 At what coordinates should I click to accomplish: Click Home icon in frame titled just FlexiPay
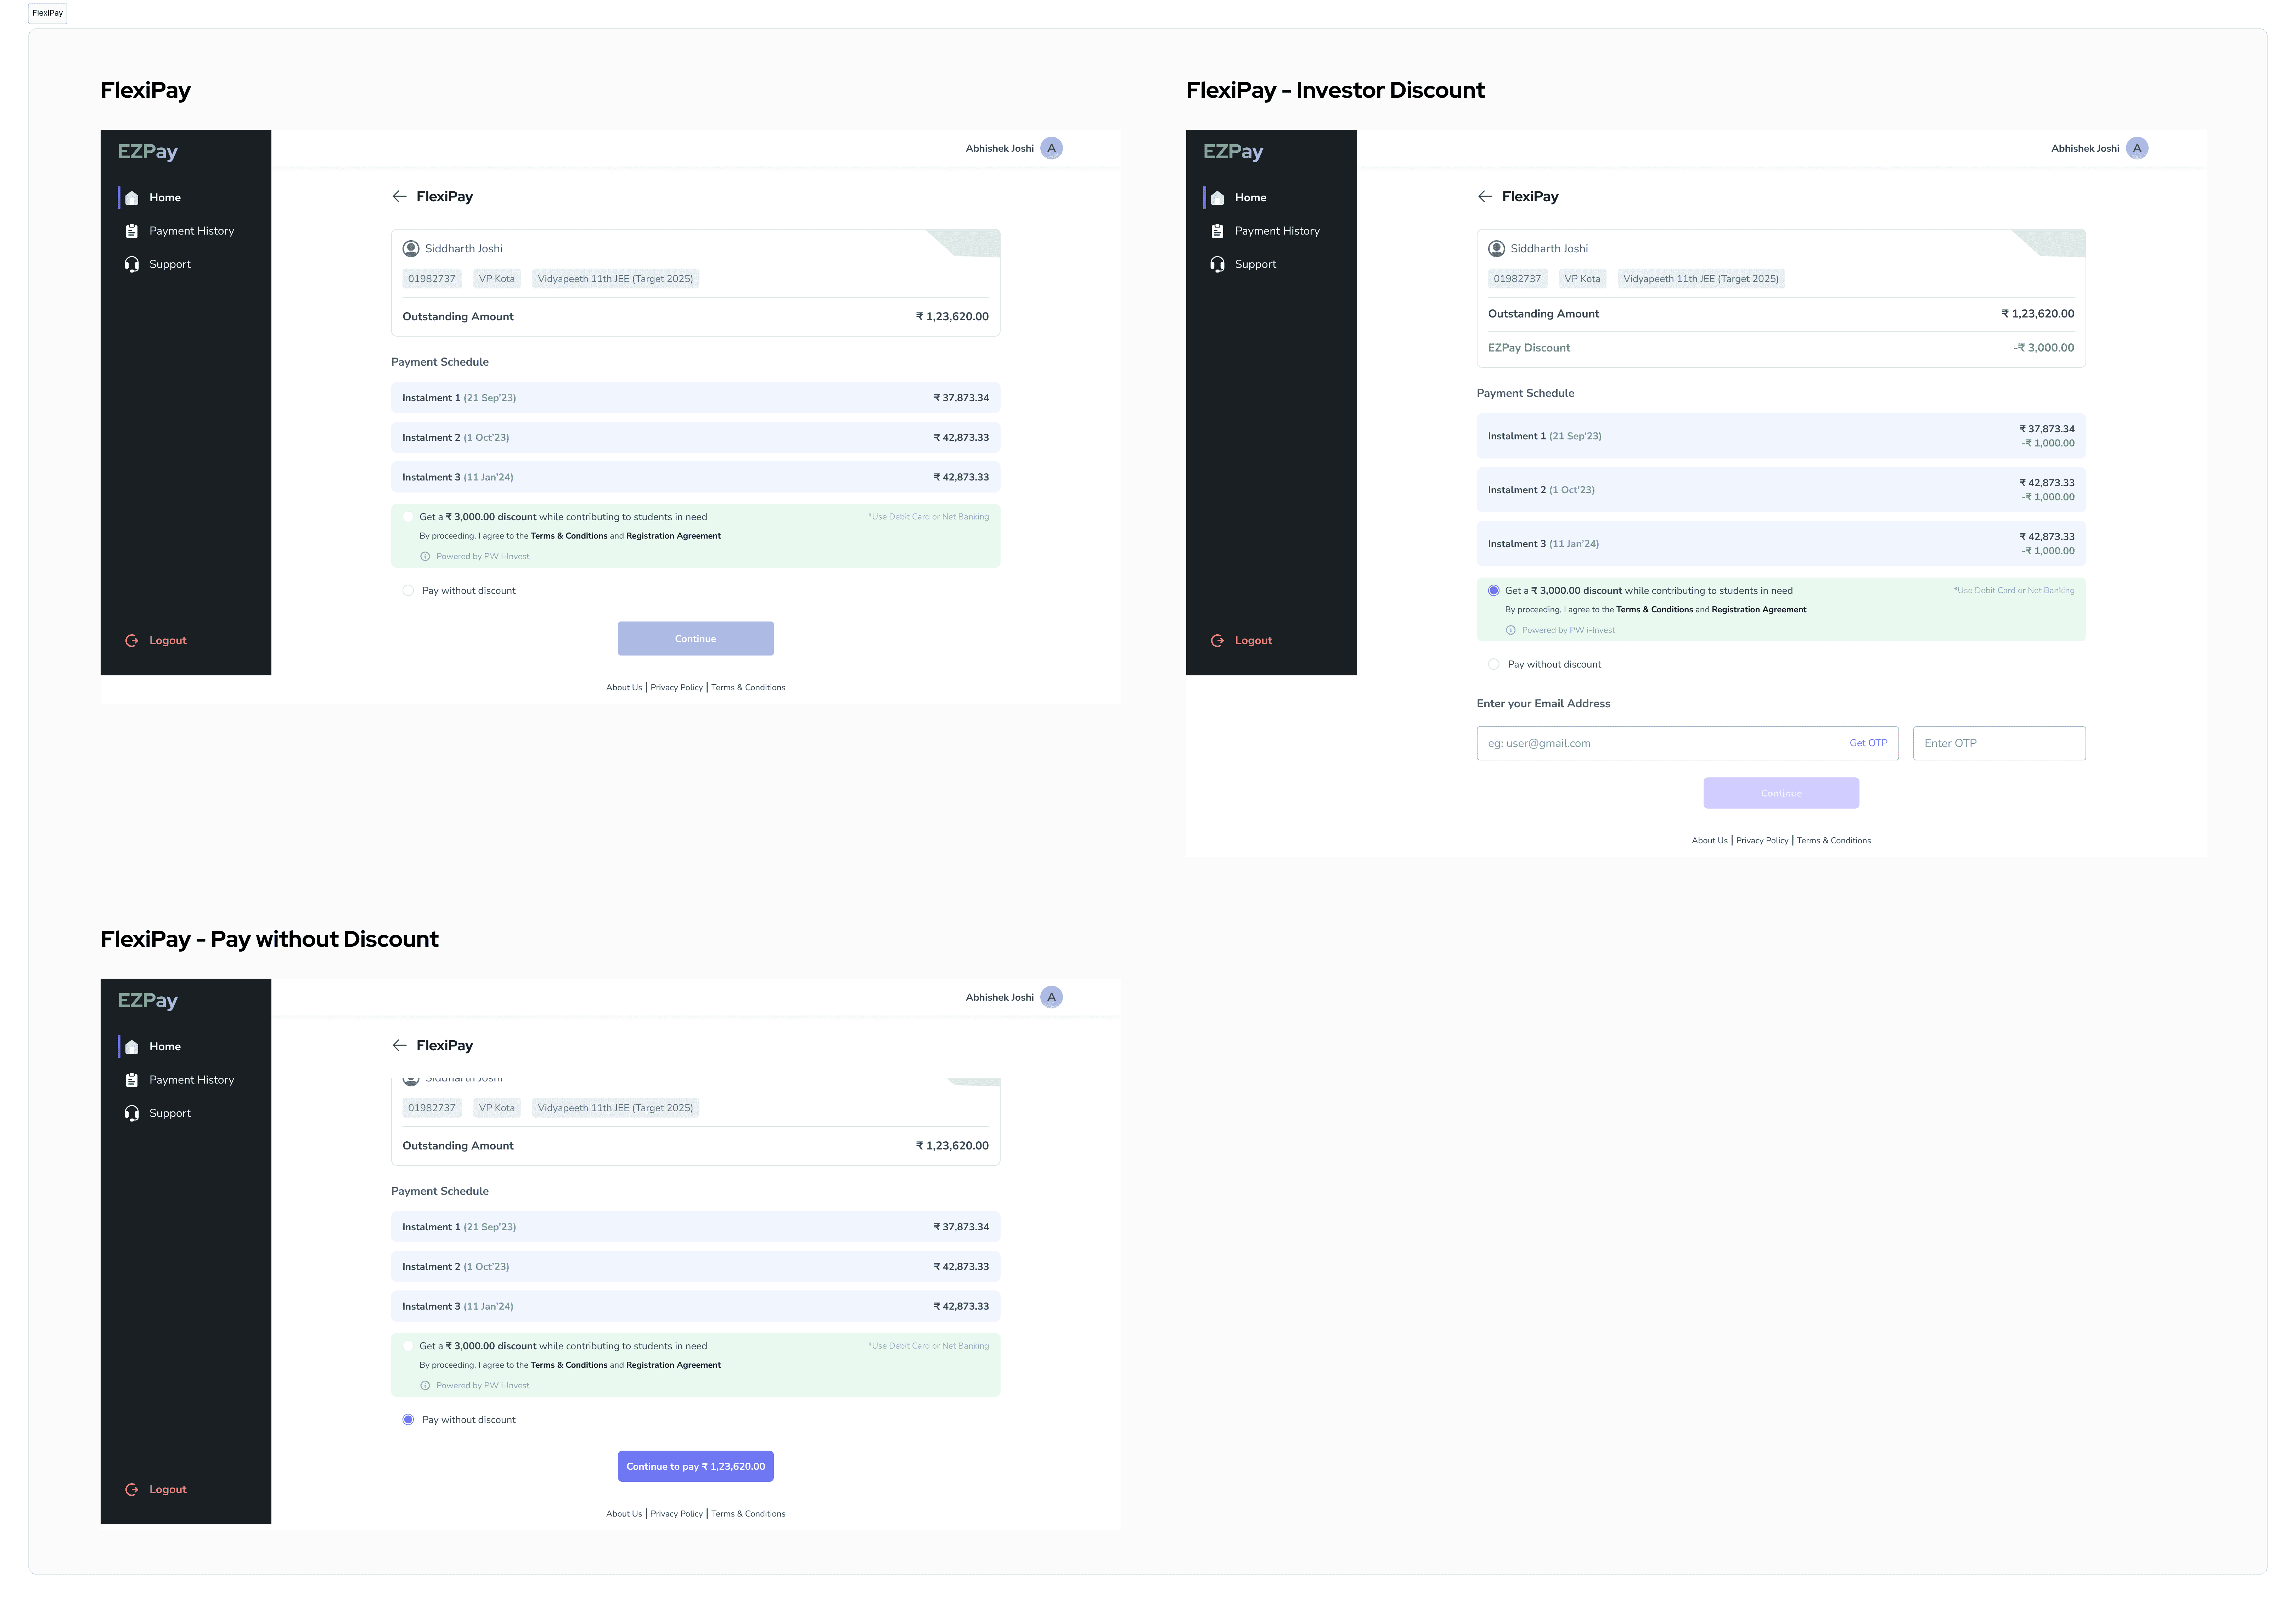point(132,198)
